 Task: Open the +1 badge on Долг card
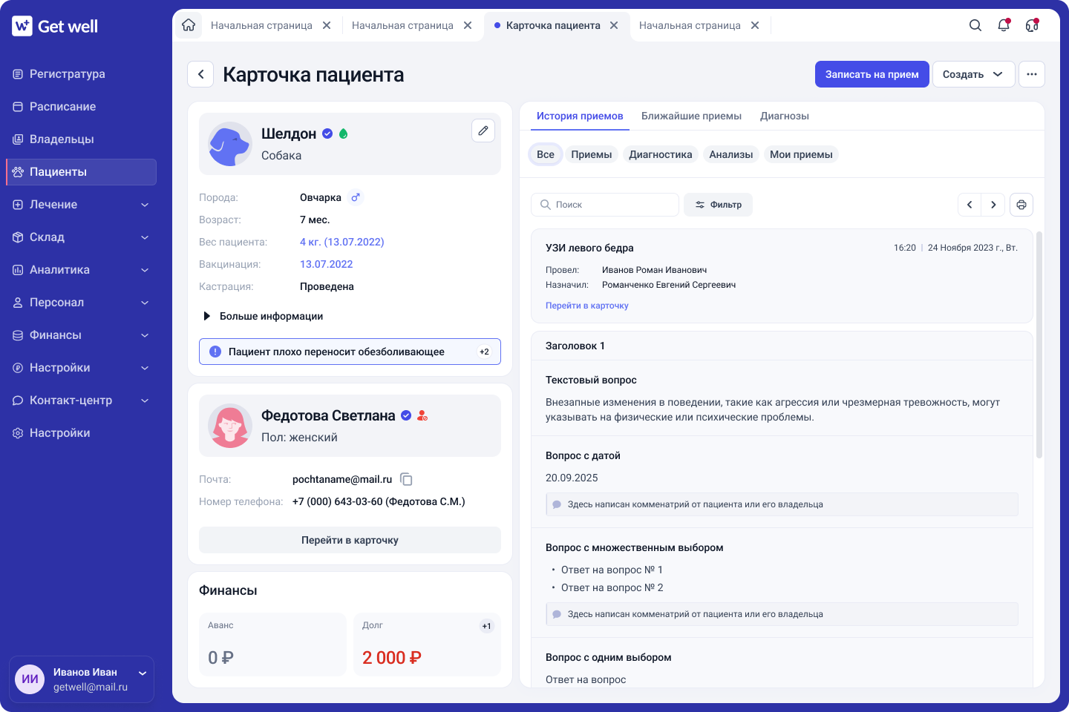point(486,626)
